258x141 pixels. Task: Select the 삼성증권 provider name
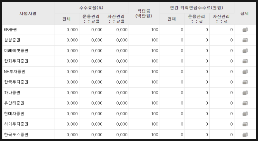(12, 40)
